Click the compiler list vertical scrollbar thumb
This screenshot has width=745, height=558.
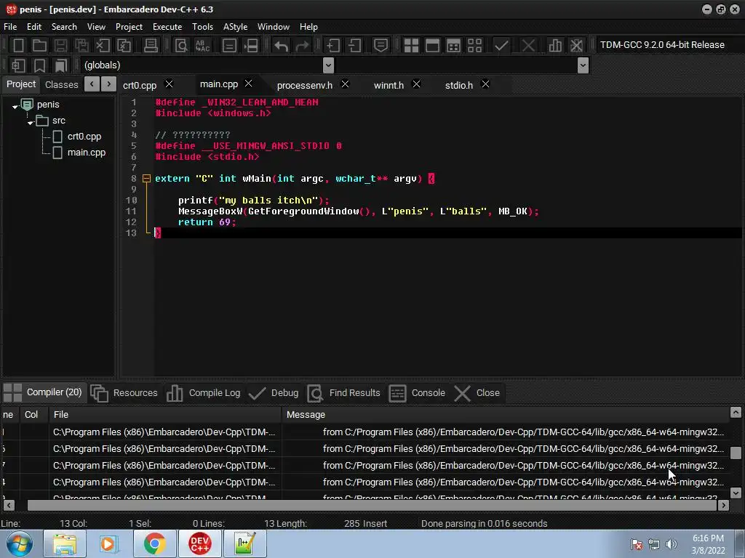click(736, 453)
